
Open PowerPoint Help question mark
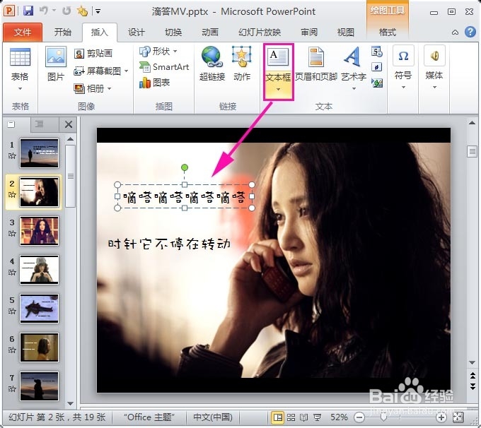(x=470, y=32)
